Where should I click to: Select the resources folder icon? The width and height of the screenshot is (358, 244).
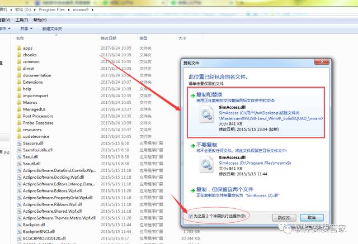[x=19, y=130]
